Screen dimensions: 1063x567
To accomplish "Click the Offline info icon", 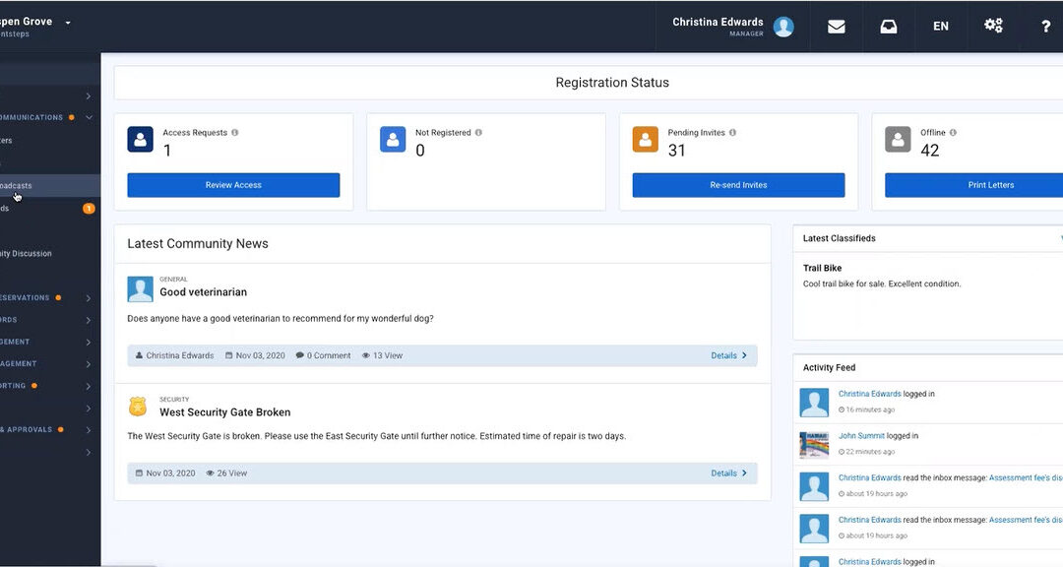I will pyautogui.click(x=953, y=133).
